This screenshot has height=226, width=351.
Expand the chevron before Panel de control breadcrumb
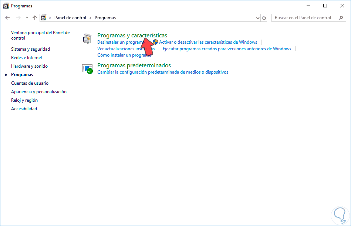(50, 18)
